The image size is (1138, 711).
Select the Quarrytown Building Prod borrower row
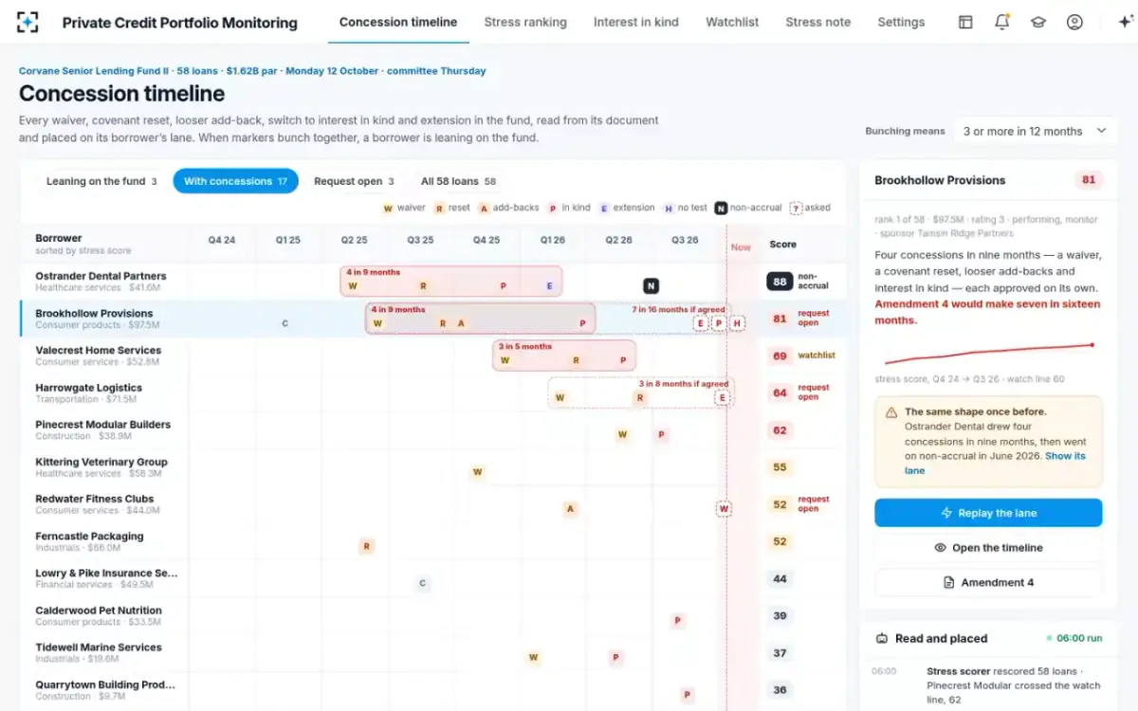click(x=433, y=690)
